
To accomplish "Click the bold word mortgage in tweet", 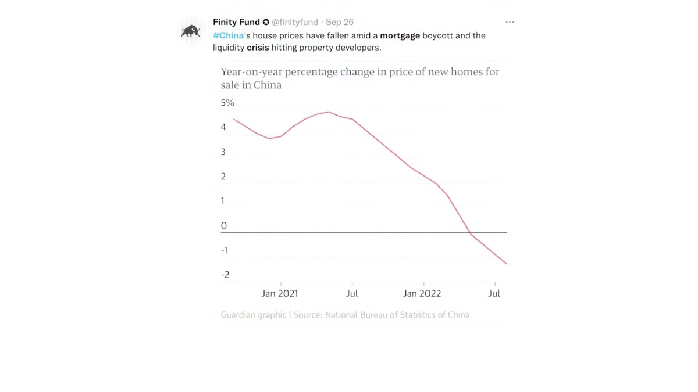I will [x=400, y=35].
